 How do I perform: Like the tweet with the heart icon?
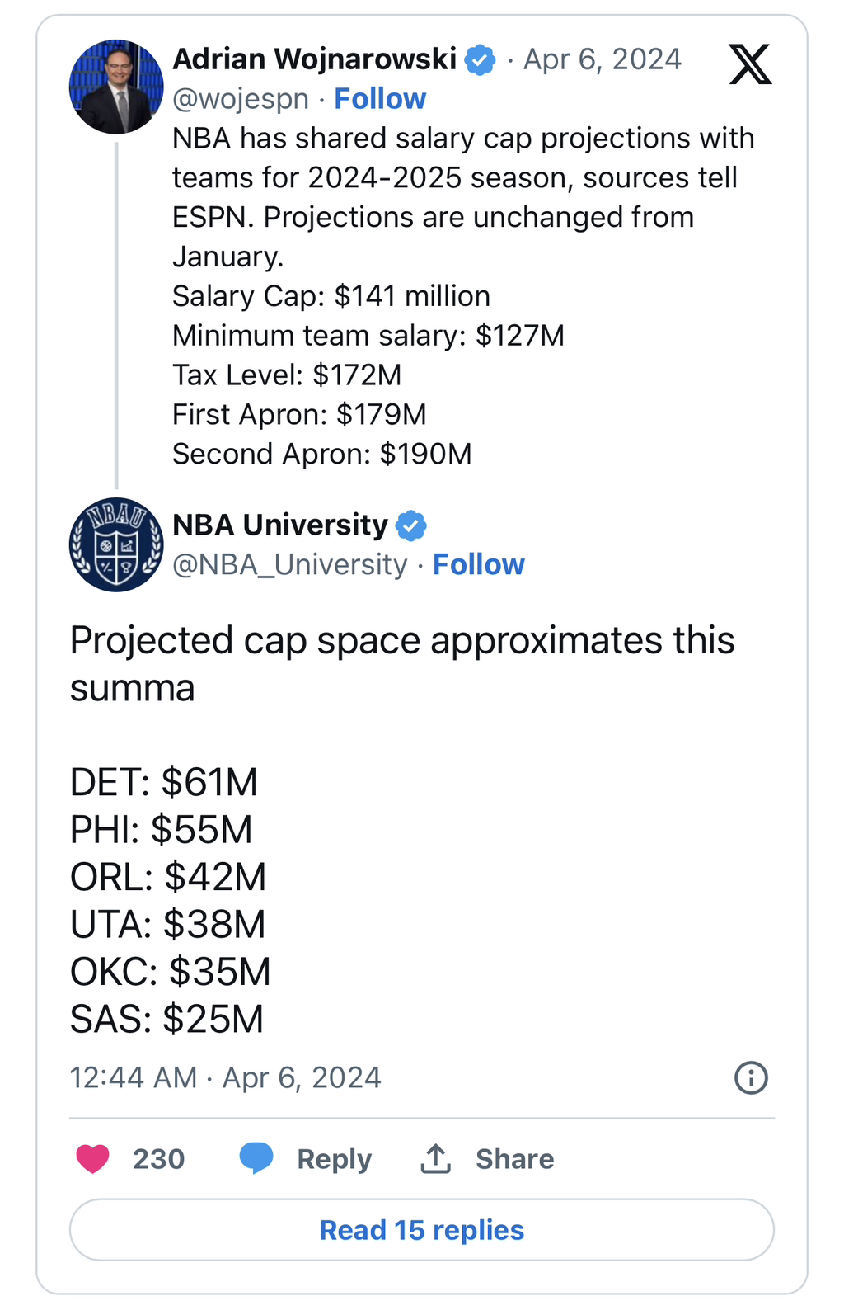pyautogui.click(x=93, y=1158)
